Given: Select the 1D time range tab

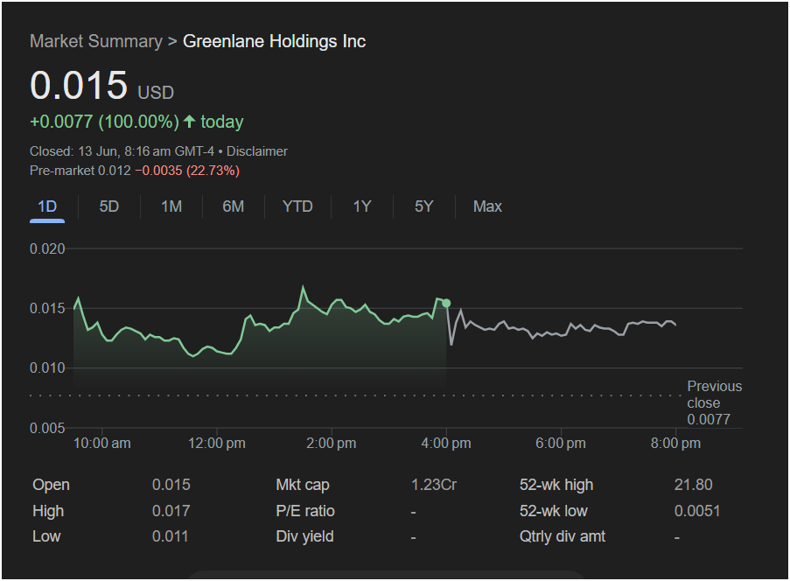Looking at the screenshot, I should [47, 206].
